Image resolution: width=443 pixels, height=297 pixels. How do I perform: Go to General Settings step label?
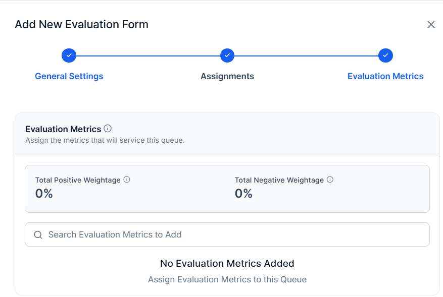tap(69, 76)
